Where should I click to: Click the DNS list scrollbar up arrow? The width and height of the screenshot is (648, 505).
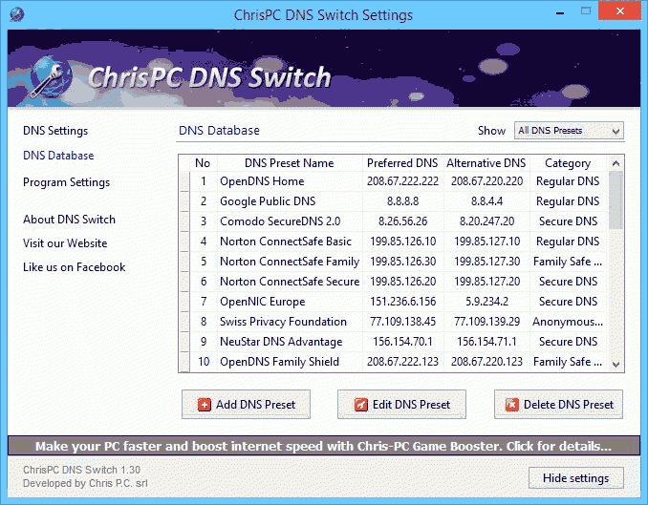[616, 163]
